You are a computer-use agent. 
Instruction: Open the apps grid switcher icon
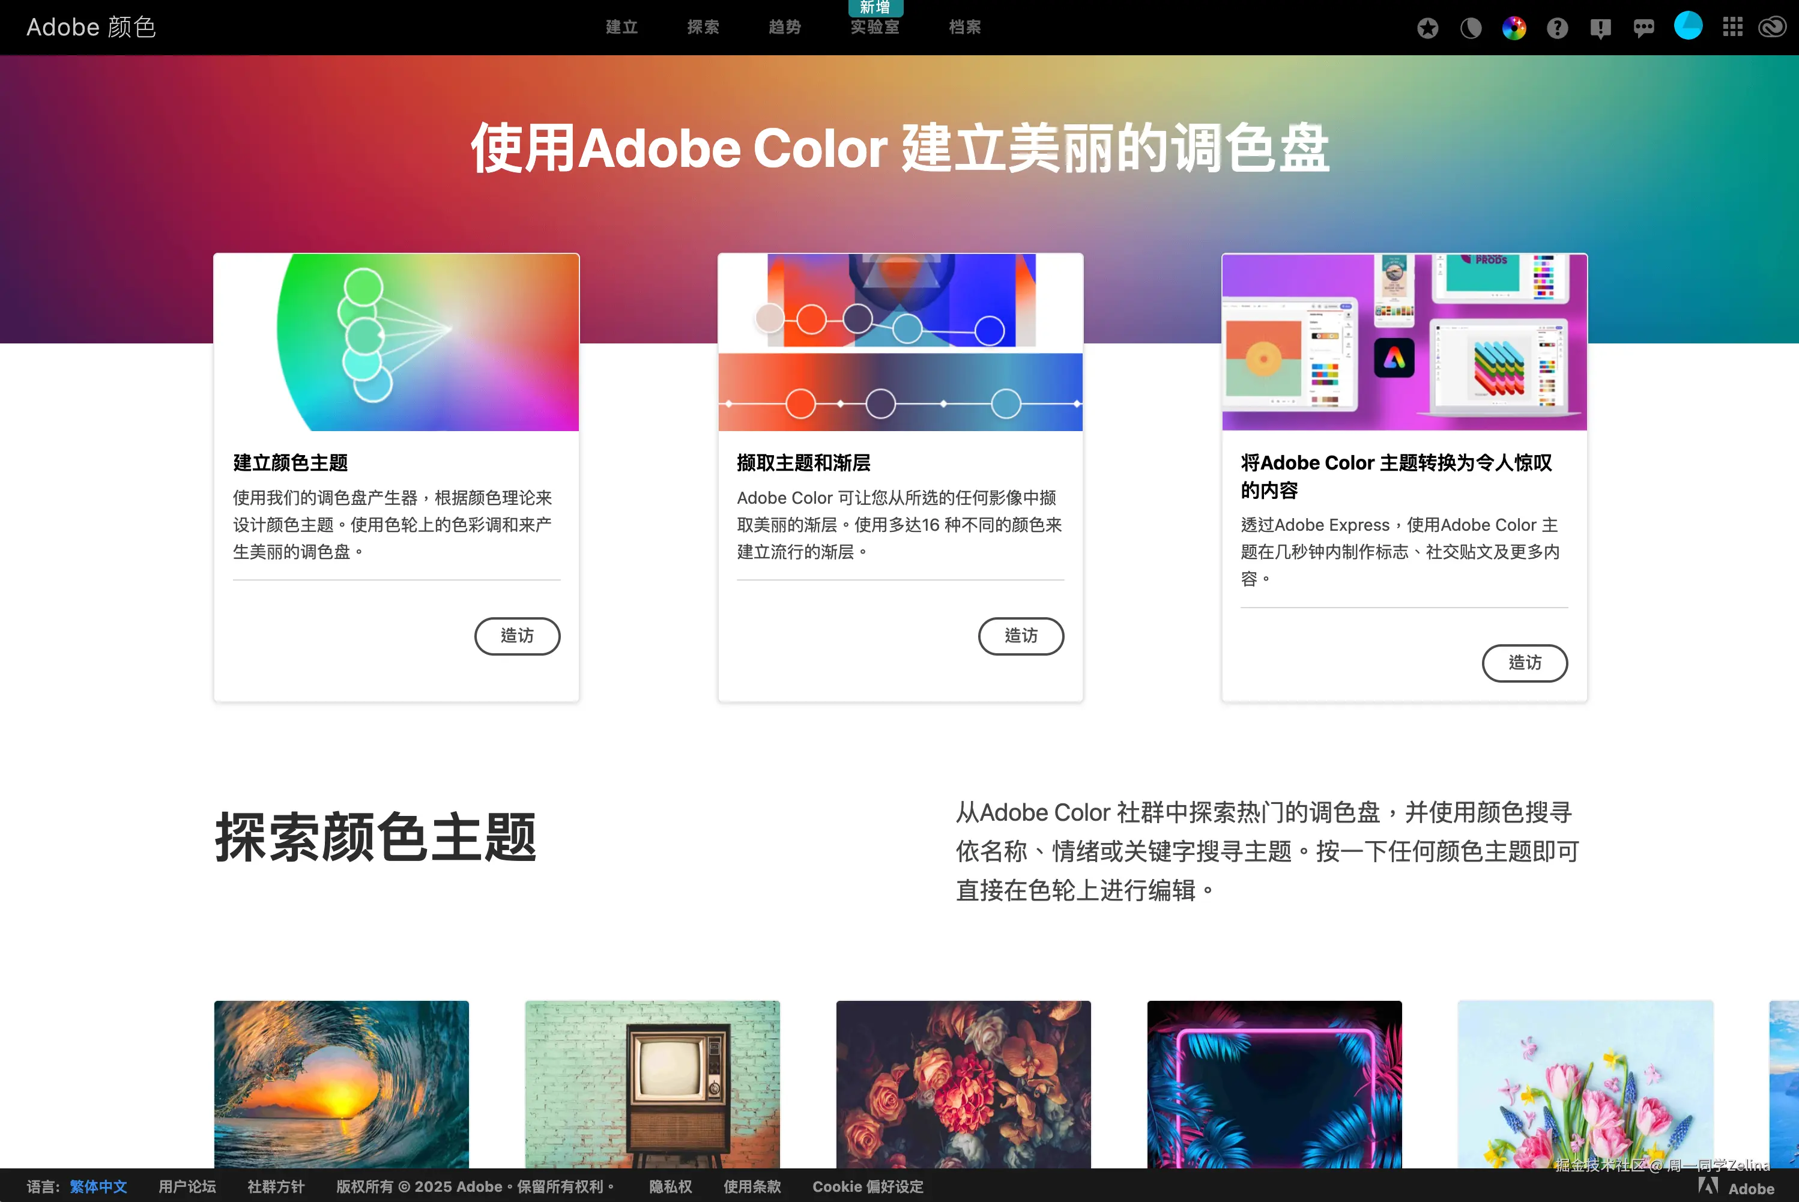[x=1732, y=28]
